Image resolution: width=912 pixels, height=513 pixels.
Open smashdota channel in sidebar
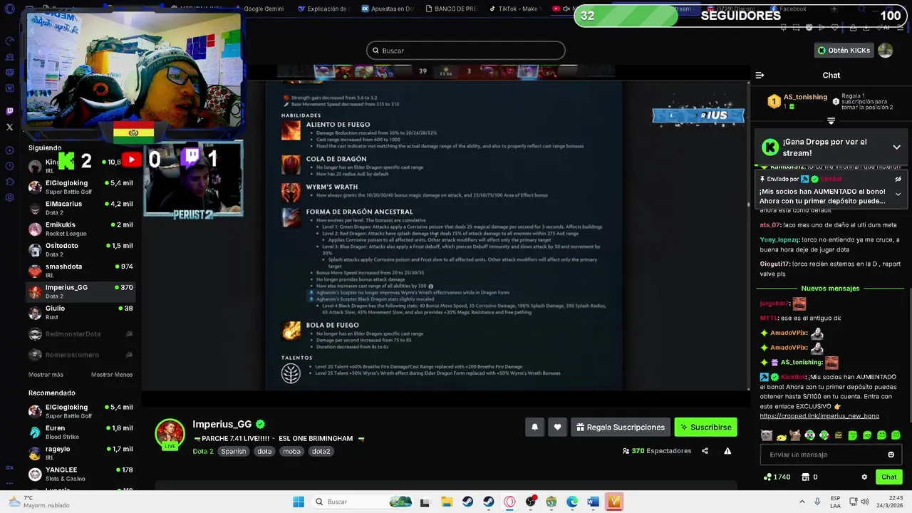[x=81, y=270]
